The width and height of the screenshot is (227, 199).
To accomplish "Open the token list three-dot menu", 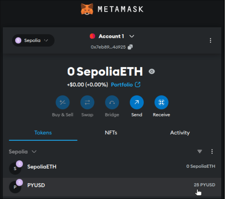I will pos(212,151).
